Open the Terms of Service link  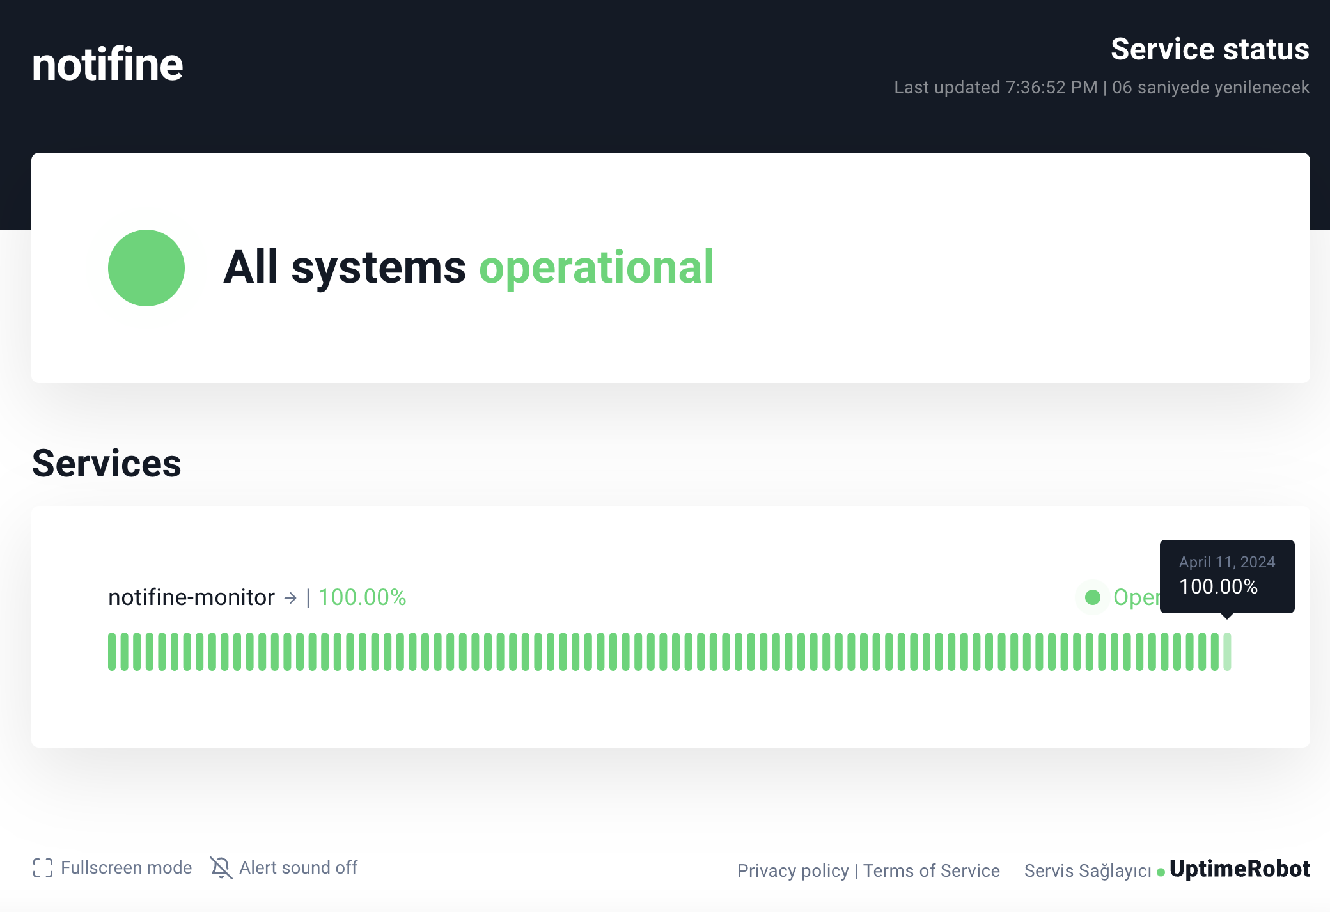[931, 871]
